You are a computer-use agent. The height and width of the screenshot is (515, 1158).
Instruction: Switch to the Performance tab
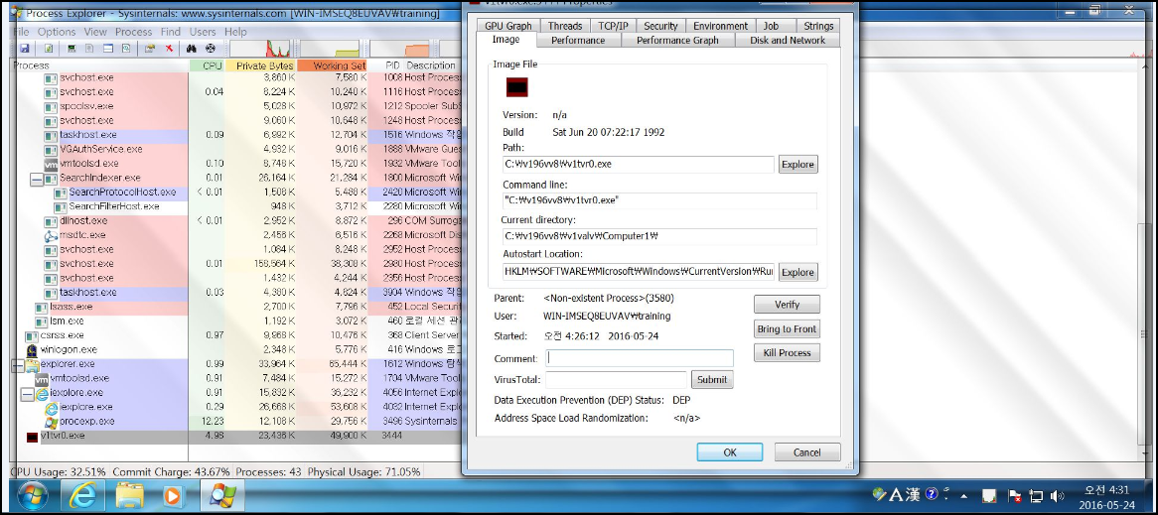click(578, 41)
